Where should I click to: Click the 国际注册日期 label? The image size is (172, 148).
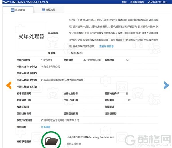pyautogui.click(x=24, y=114)
